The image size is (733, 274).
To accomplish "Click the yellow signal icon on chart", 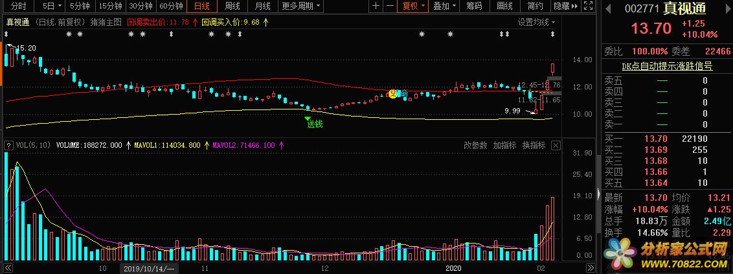I will click(x=394, y=94).
